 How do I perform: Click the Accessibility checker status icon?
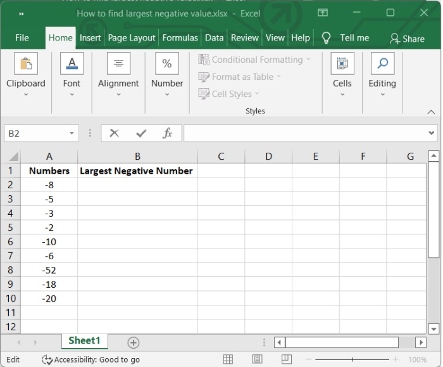(x=47, y=359)
